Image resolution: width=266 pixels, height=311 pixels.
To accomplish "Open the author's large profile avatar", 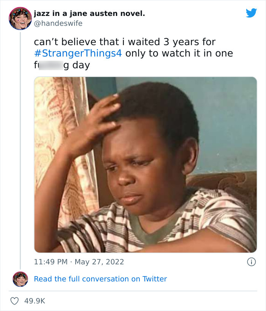I will (x=20, y=18).
